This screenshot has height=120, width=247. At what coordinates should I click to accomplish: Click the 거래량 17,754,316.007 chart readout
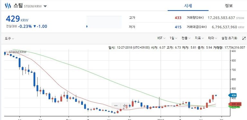[x=229, y=47]
